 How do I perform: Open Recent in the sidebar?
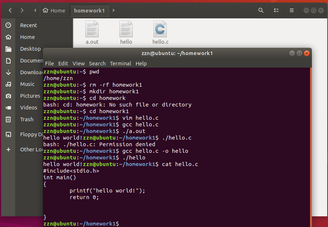click(29, 25)
